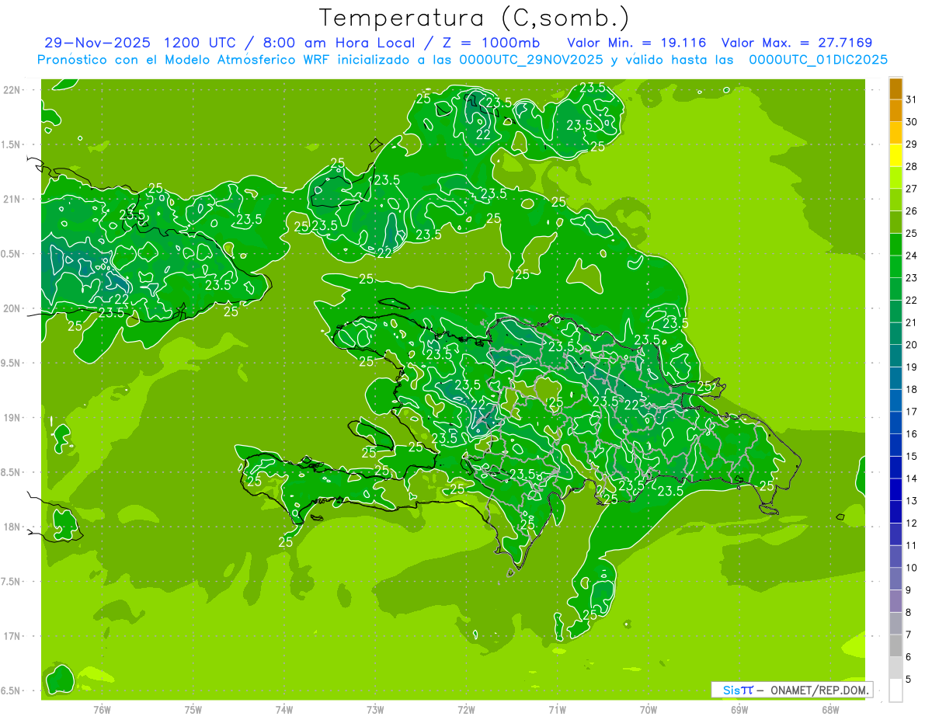Click the 0000UTC_01DIC2025 forecast end time
Image resolution: width=932 pixels, height=720 pixels.
tap(818, 60)
